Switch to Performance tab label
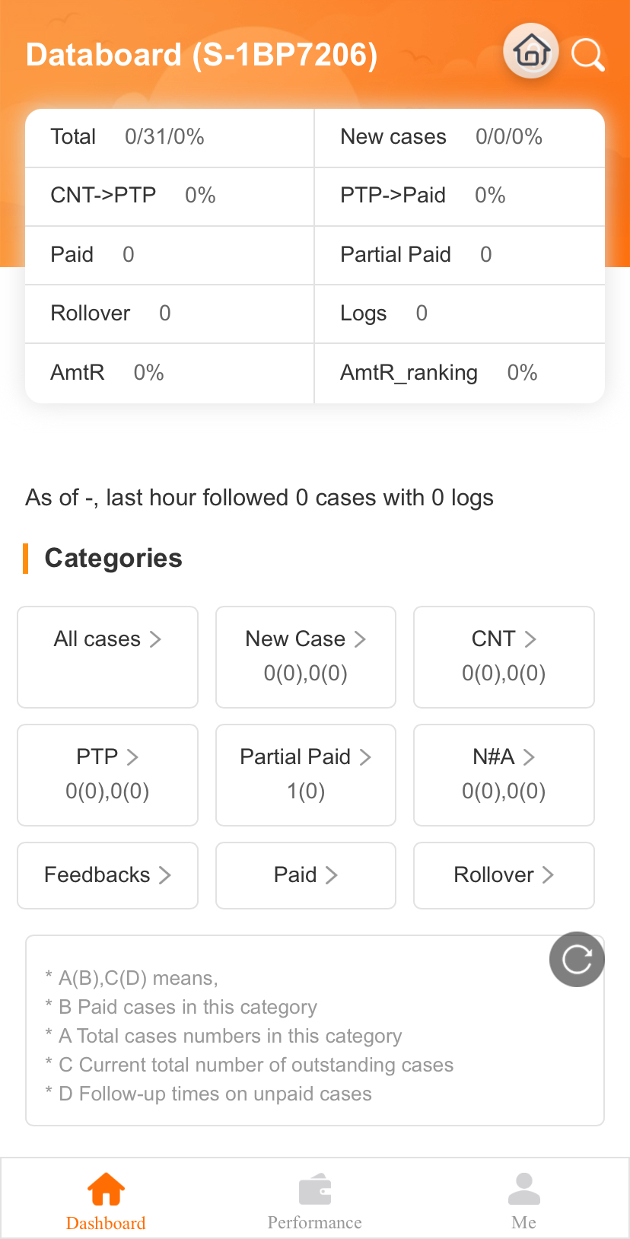 tap(315, 1222)
